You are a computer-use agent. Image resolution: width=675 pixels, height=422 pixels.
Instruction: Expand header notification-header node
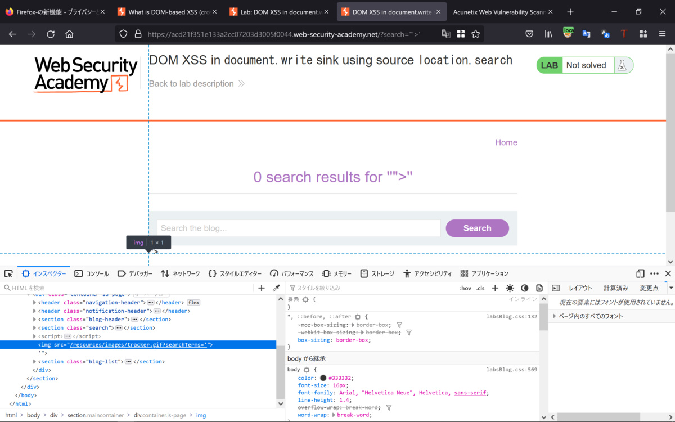34,311
